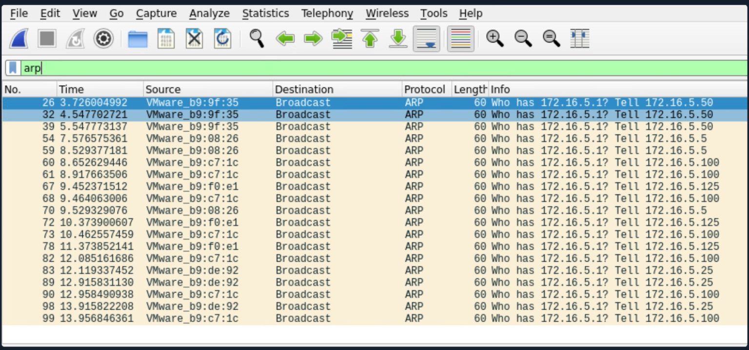
Task: Open the Capture menu
Action: (x=156, y=14)
